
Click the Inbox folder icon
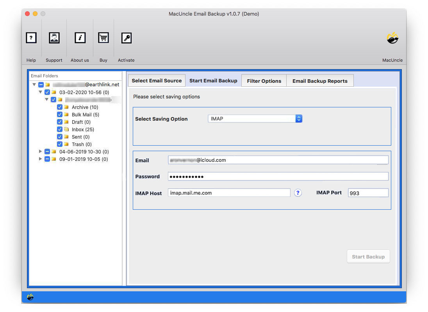(66, 129)
